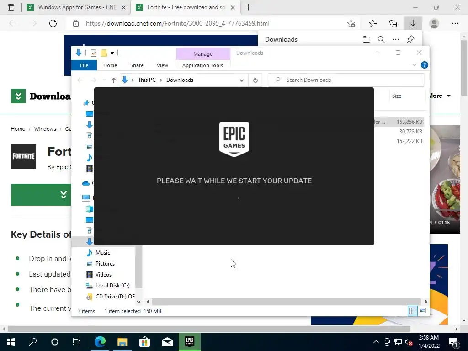468x351 pixels.
Task: Open Task View from taskbar
Action: click(76, 342)
